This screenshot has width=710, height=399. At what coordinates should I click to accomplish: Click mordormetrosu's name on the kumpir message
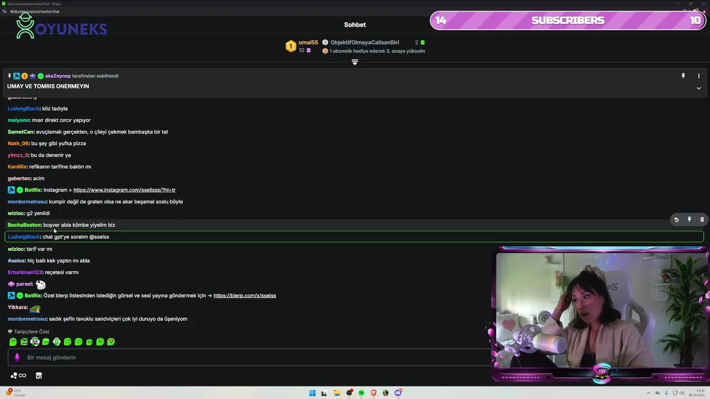coord(27,202)
